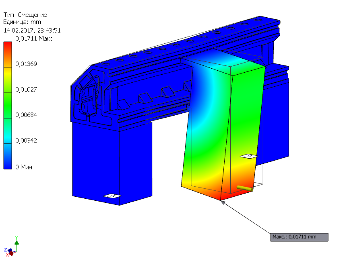The height and width of the screenshot is (261, 345).
Task: Click the white constraint tag on left support
Action: pos(112,196)
